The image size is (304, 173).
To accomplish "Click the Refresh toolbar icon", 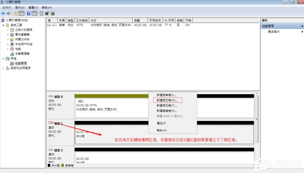I will pyautogui.click(x=41, y=13).
